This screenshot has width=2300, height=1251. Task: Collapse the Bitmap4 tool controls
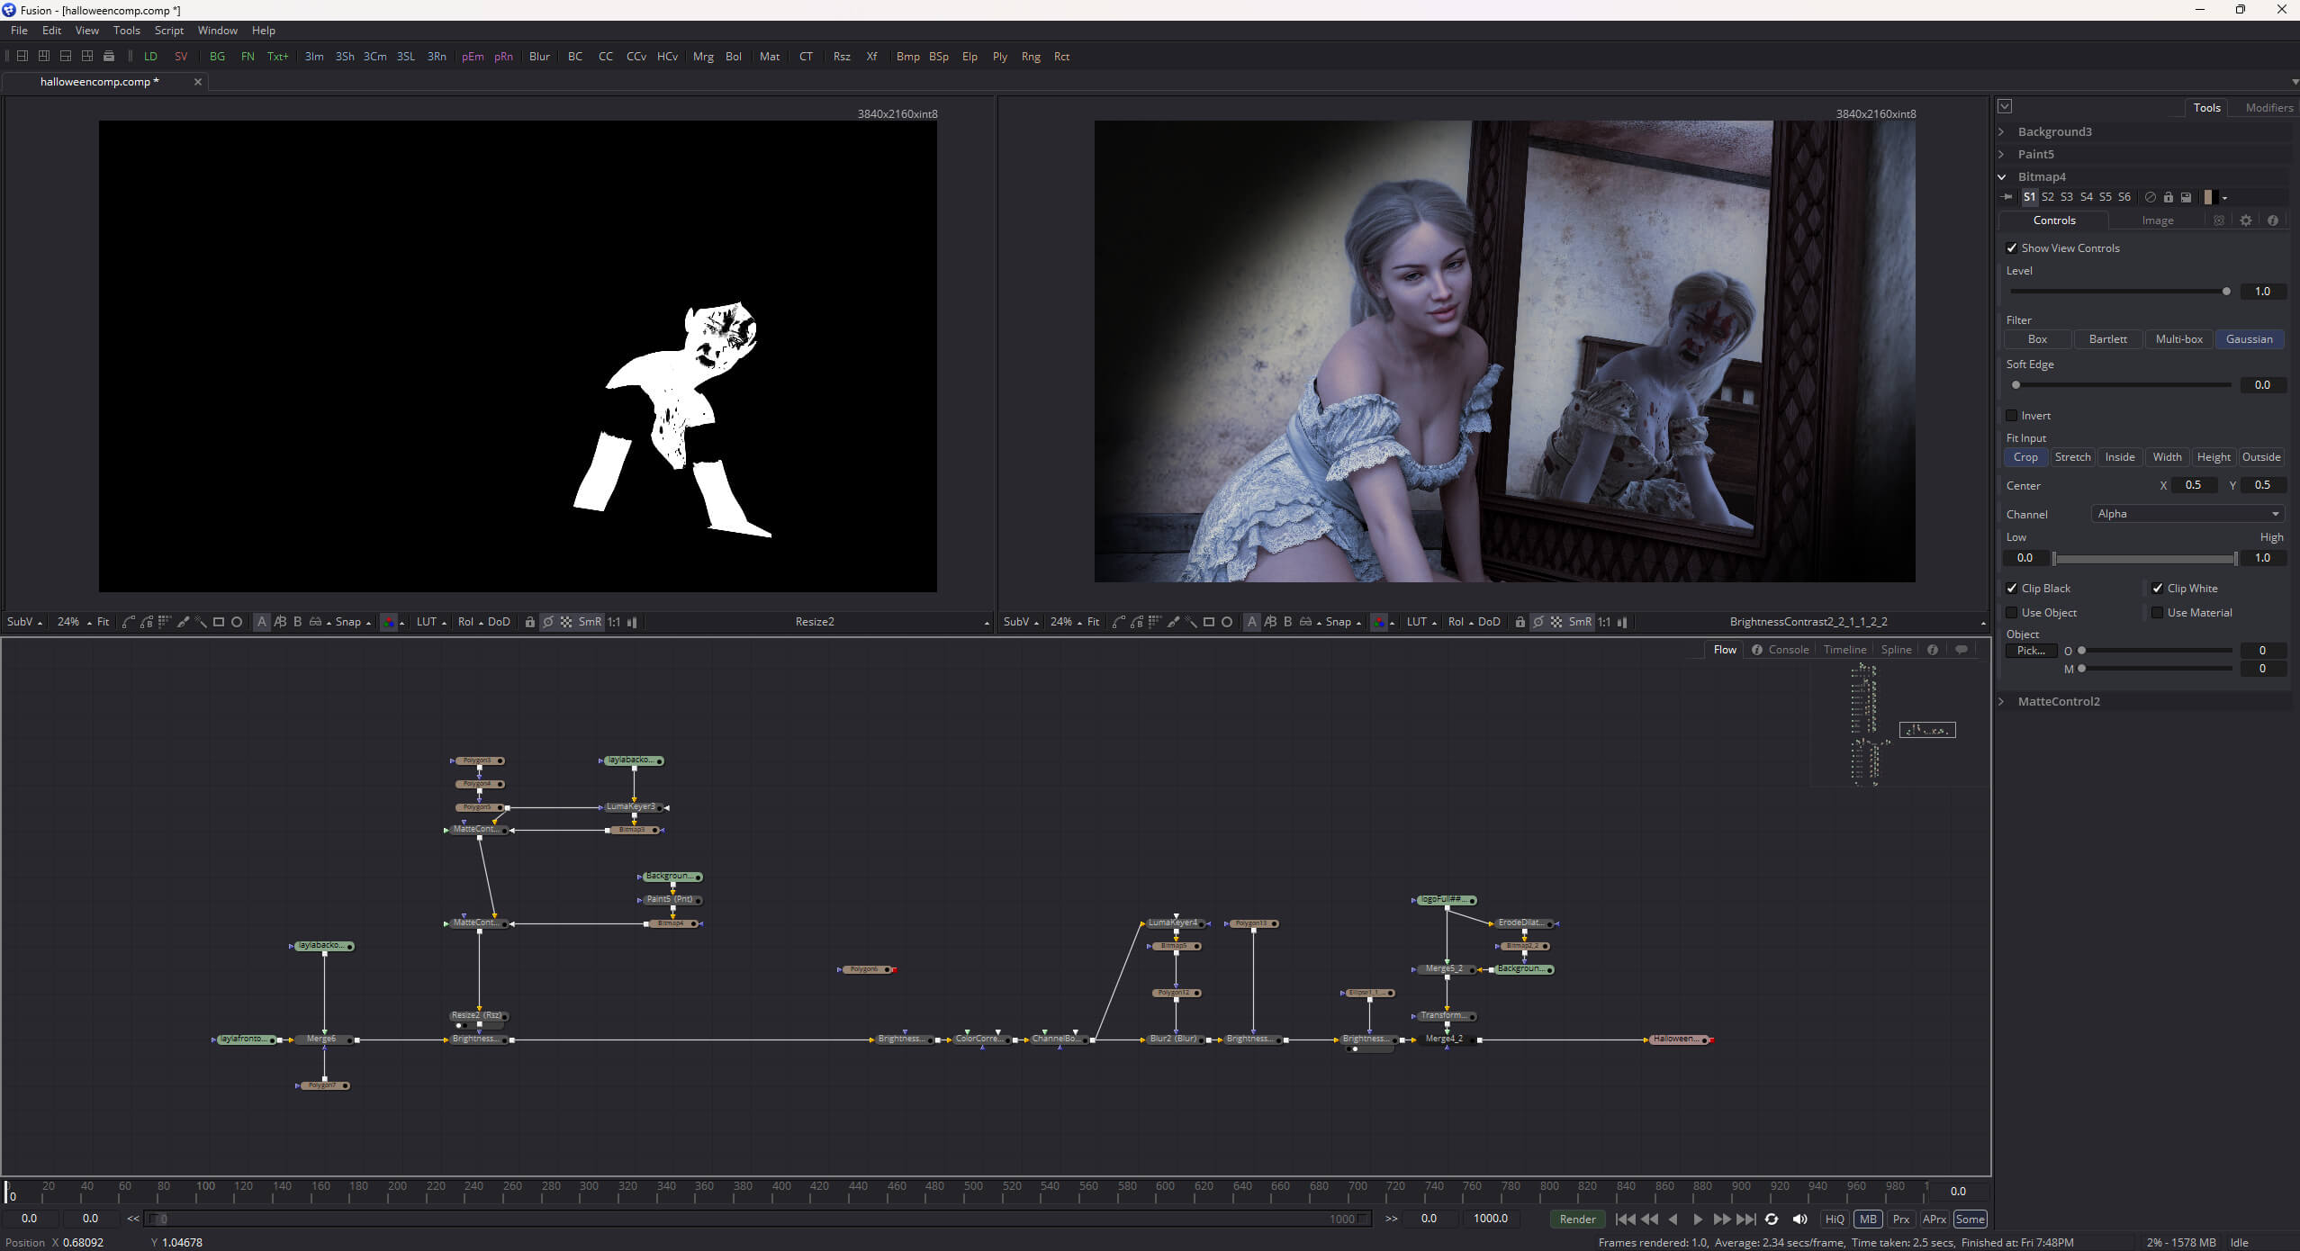2002,176
